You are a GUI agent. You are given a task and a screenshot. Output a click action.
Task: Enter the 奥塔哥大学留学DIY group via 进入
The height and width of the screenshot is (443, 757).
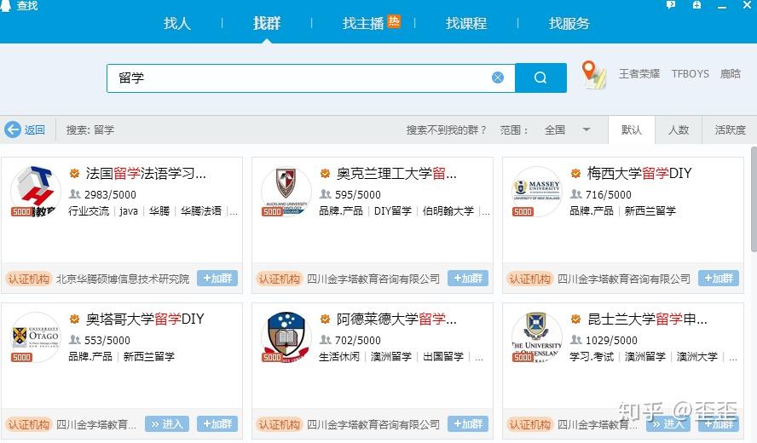coord(167,424)
